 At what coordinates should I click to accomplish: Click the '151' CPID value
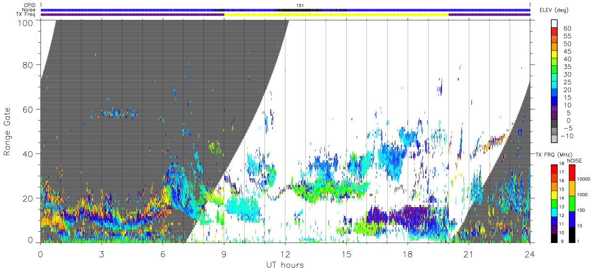click(x=299, y=5)
